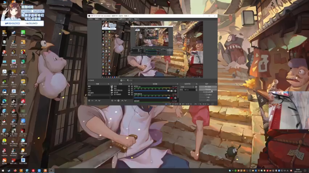
Task: Open Properties button above Sources panel
Action: [x=123, y=80]
